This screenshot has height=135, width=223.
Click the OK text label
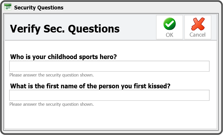170,35
